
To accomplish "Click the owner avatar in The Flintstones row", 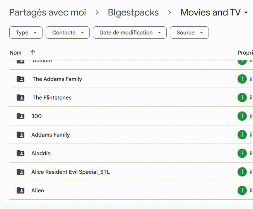I will 242,98.
